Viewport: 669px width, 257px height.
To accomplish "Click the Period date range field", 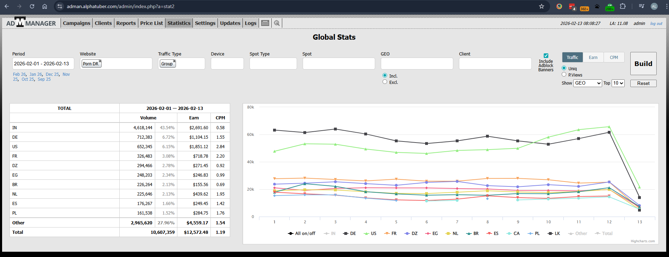I will point(43,64).
